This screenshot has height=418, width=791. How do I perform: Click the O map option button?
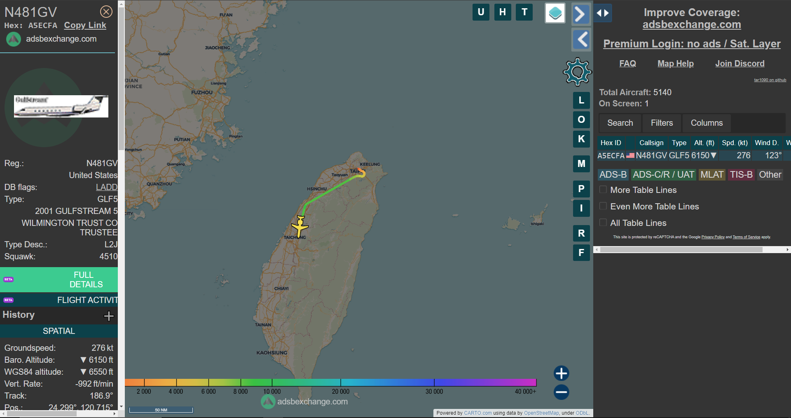pyautogui.click(x=581, y=120)
